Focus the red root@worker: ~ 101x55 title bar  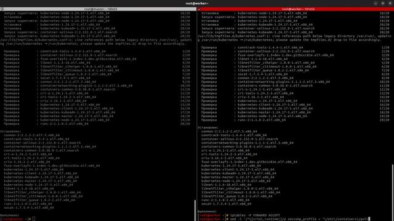point(295,9)
